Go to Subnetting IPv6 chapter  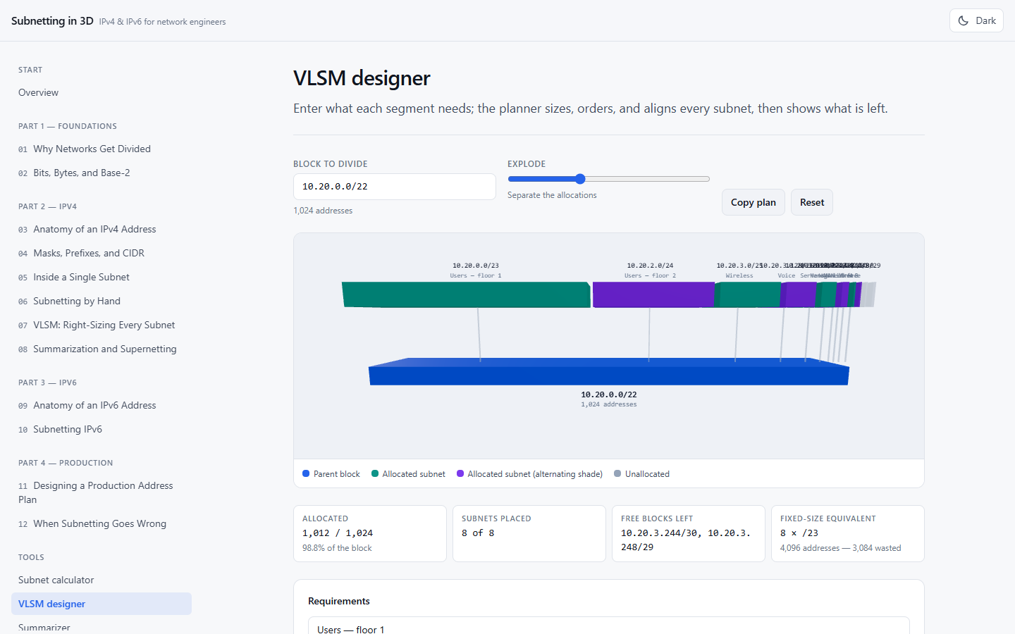(101, 429)
